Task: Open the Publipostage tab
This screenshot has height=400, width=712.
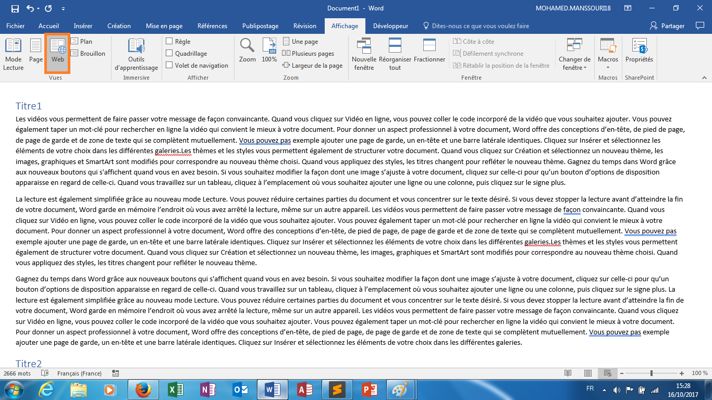Action: click(261, 26)
